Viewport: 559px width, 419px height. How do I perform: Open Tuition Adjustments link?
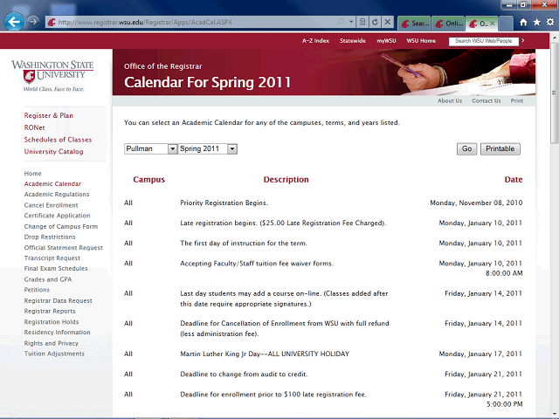(54, 354)
